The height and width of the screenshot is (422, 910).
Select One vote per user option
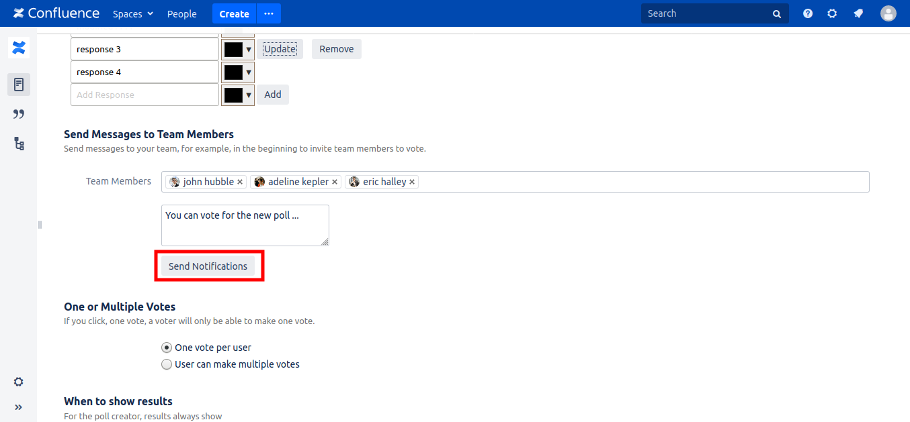(167, 348)
